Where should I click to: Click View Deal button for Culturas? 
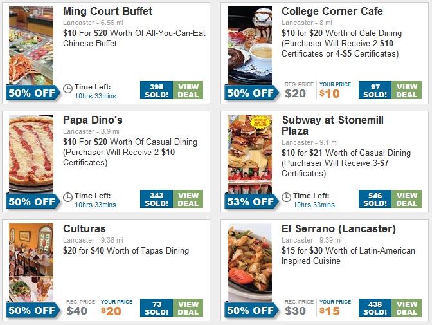[x=188, y=308]
